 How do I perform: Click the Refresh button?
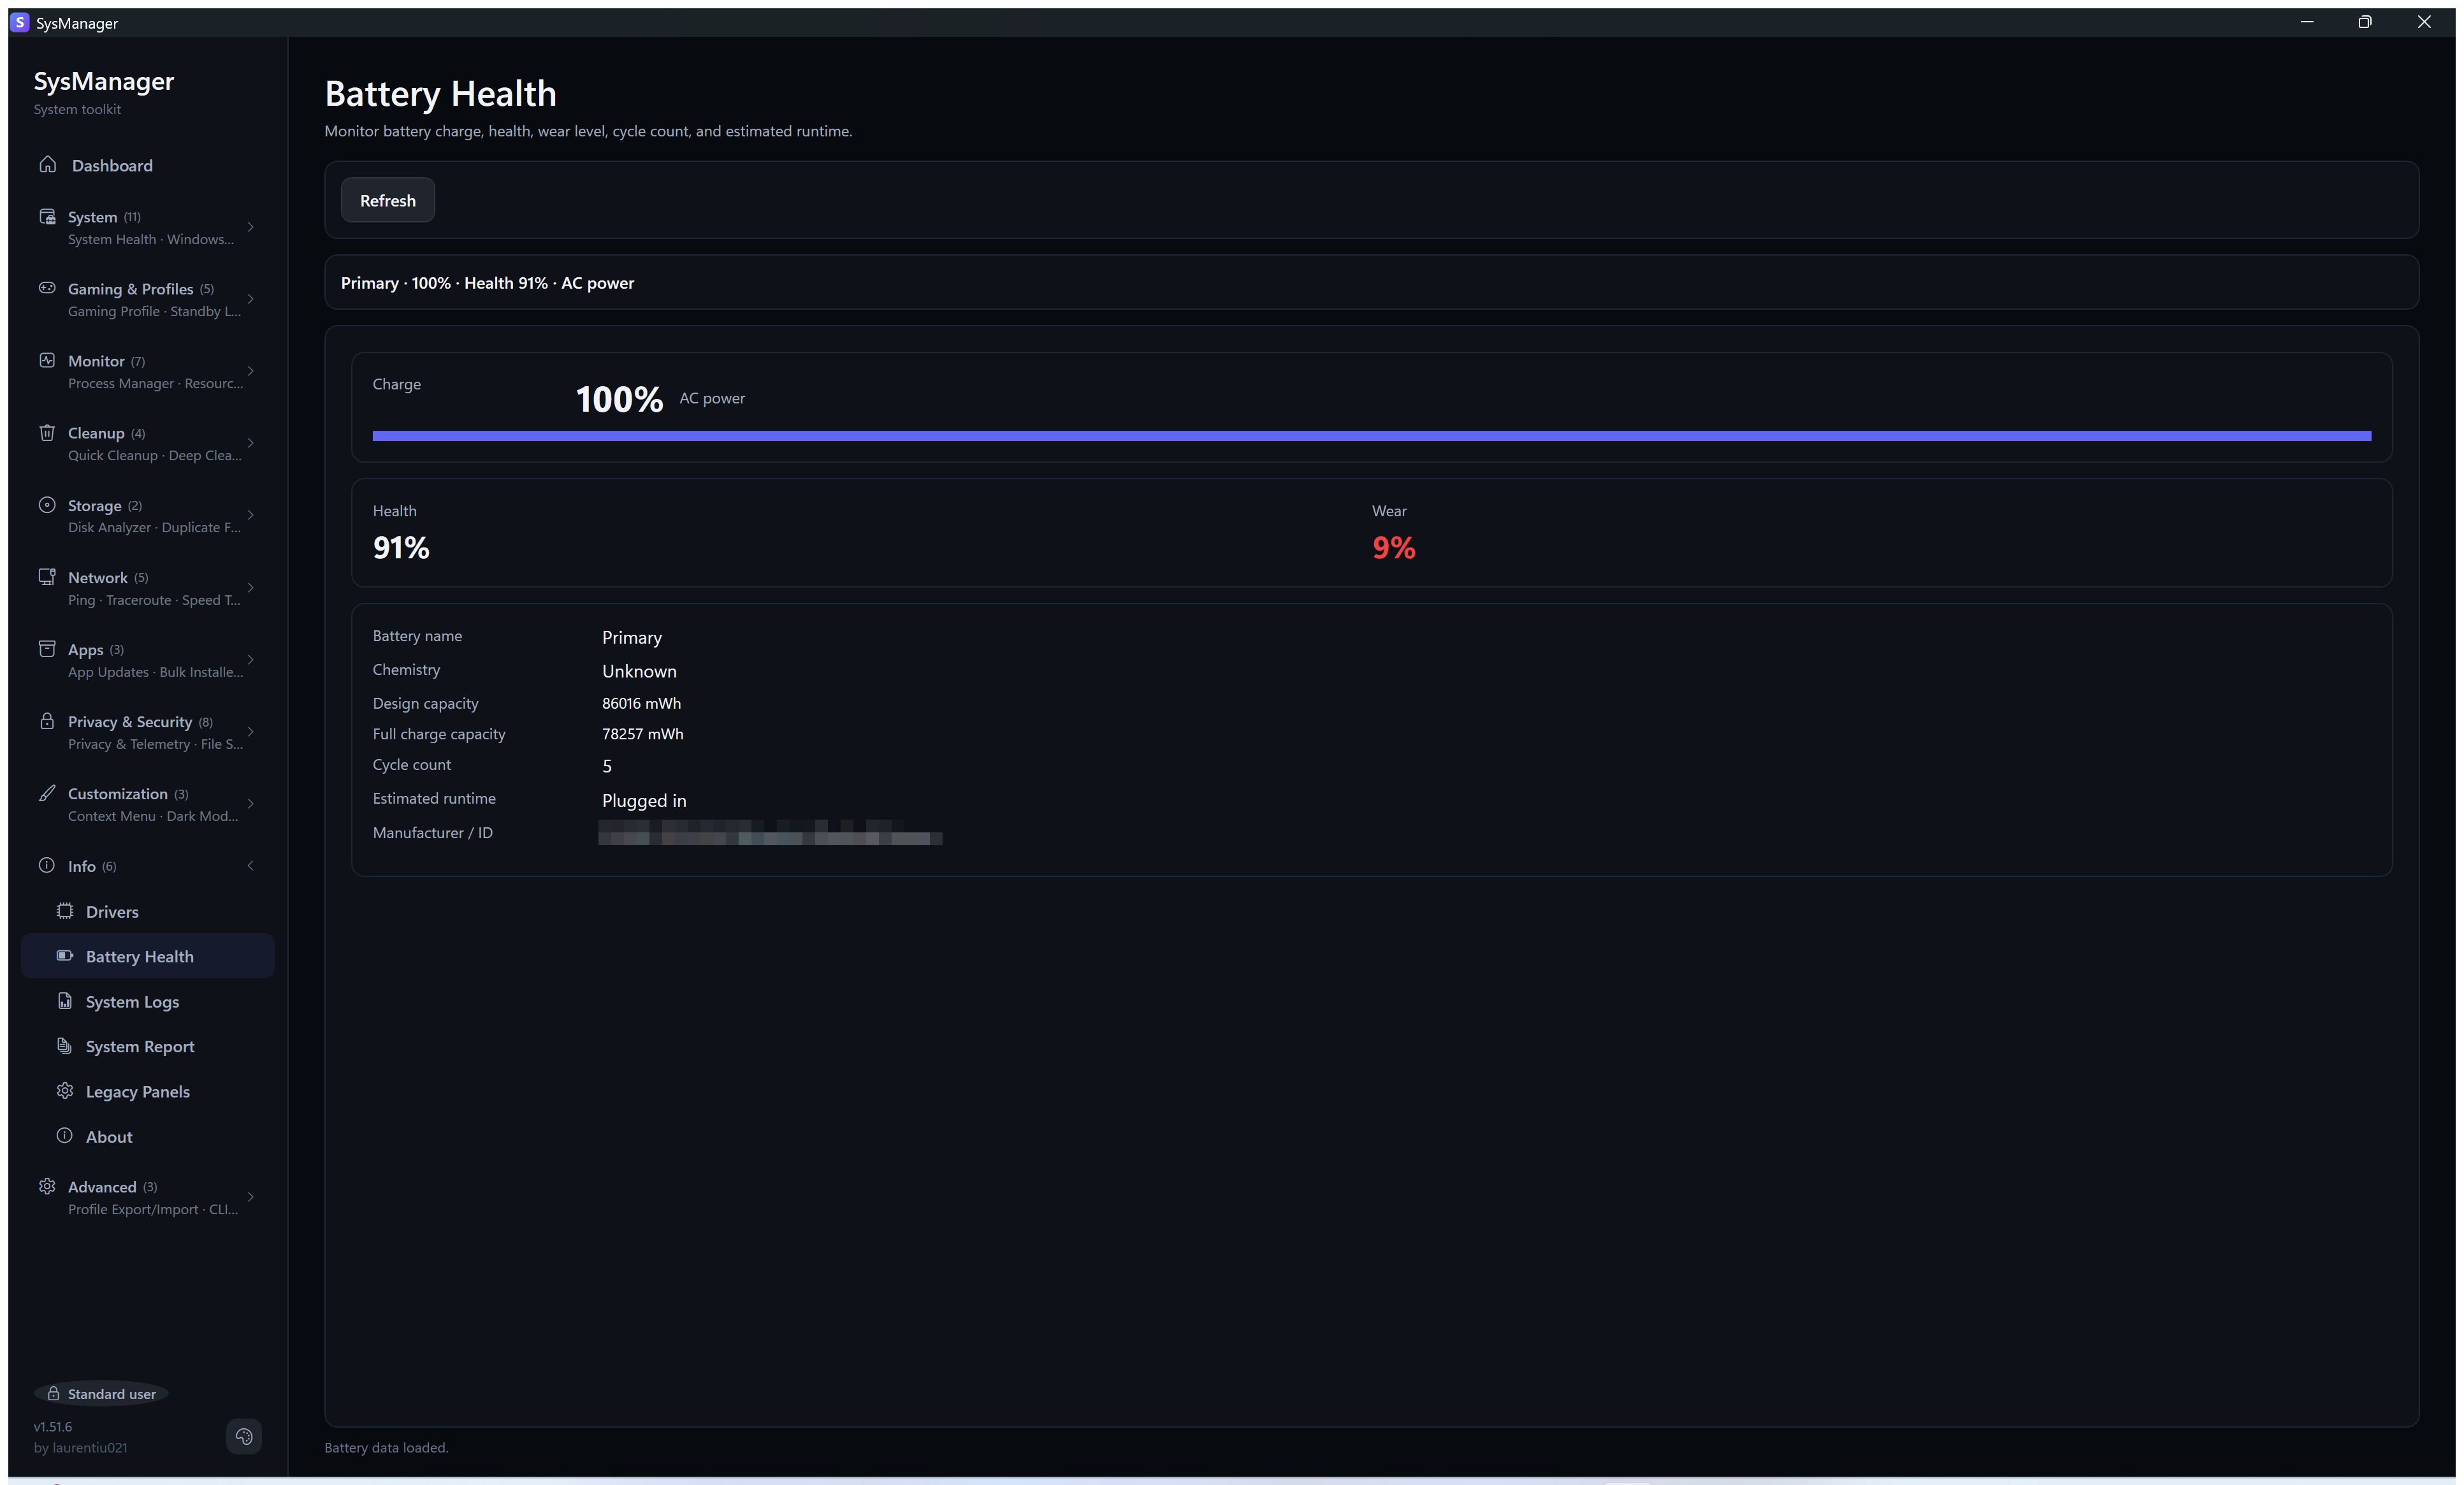tap(388, 200)
